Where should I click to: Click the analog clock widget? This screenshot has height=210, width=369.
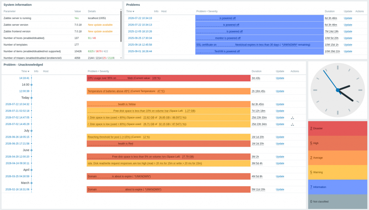(337, 90)
